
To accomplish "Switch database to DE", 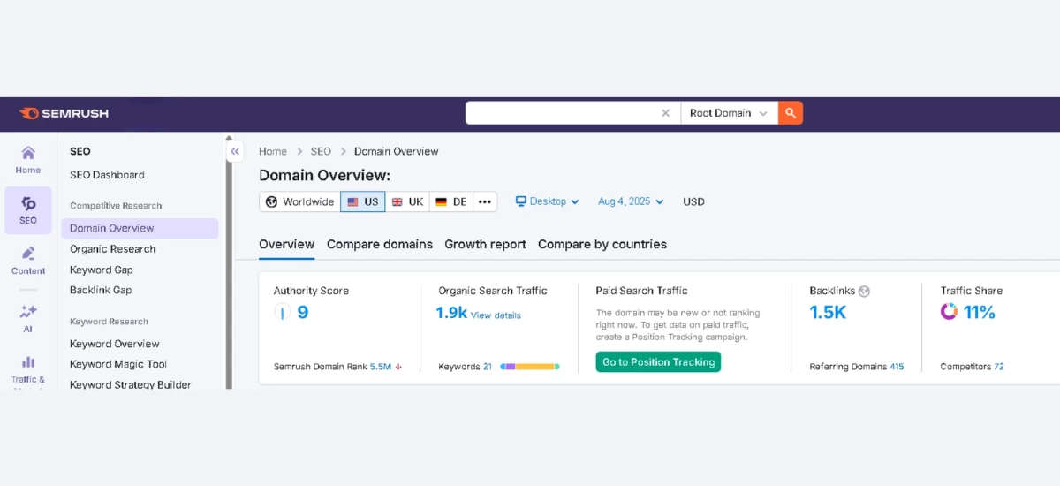I will [x=451, y=201].
